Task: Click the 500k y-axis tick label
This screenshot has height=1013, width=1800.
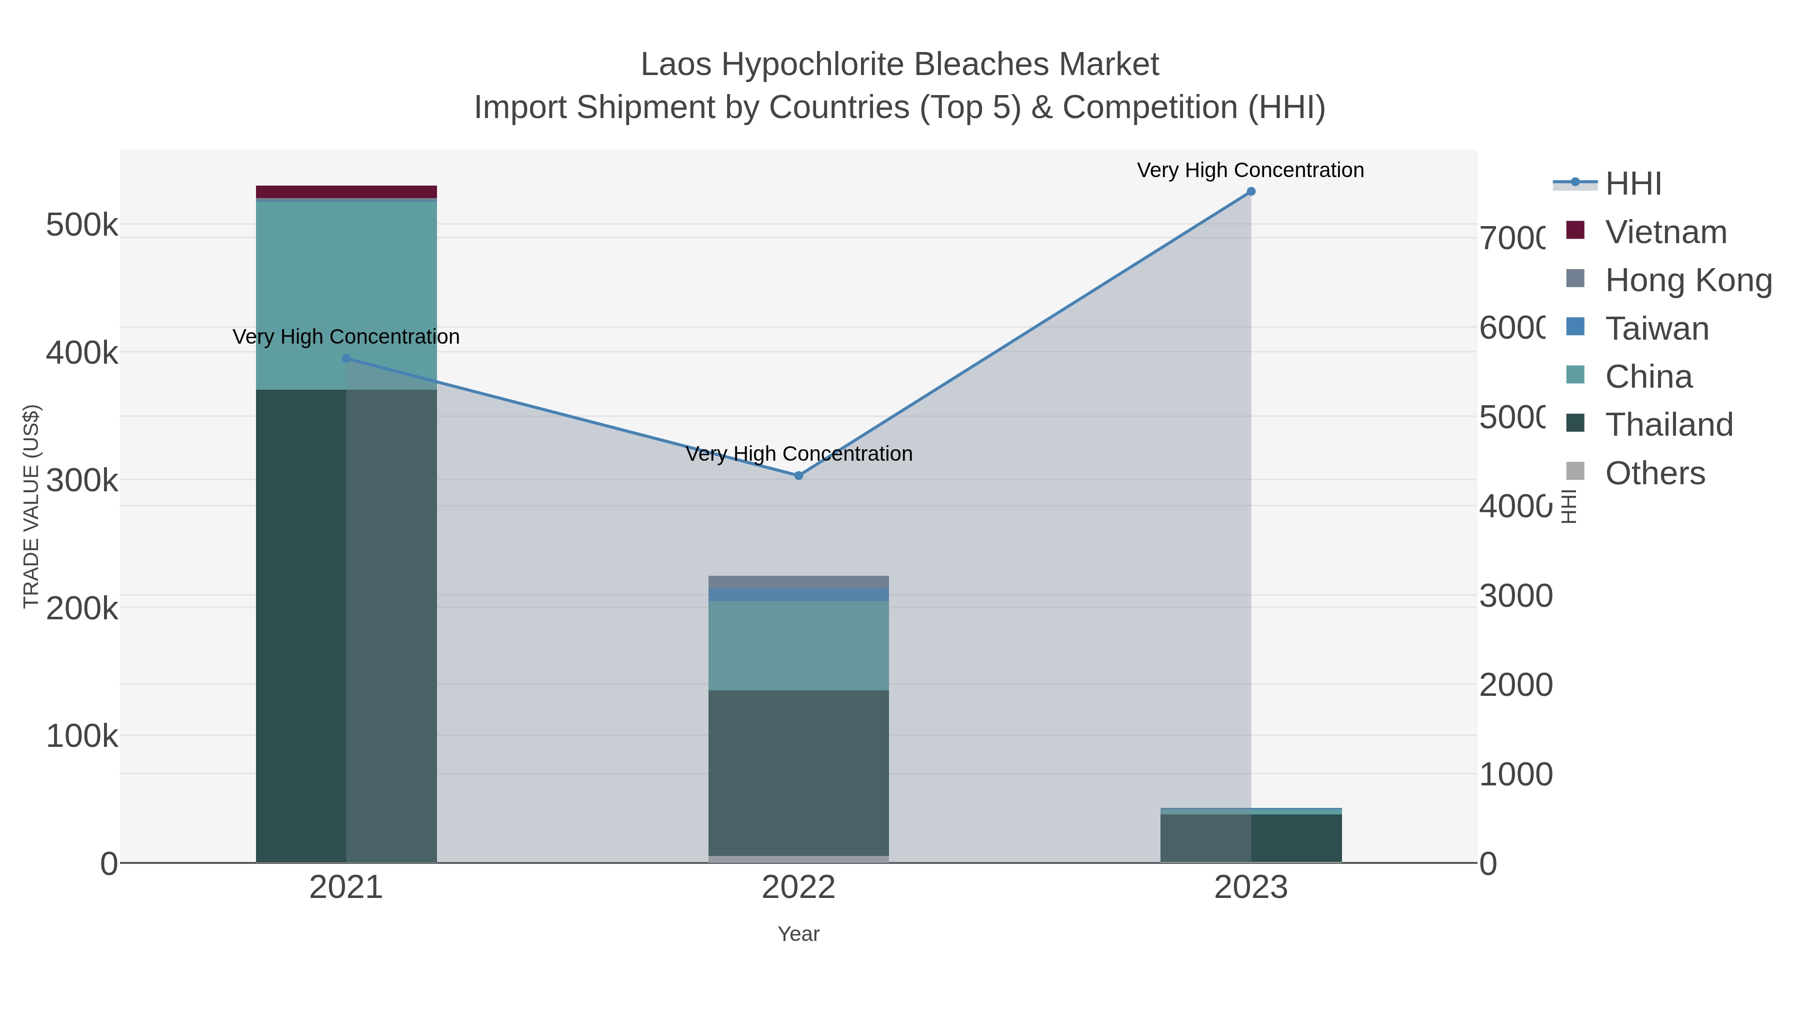Action: click(x=82, y=225)
